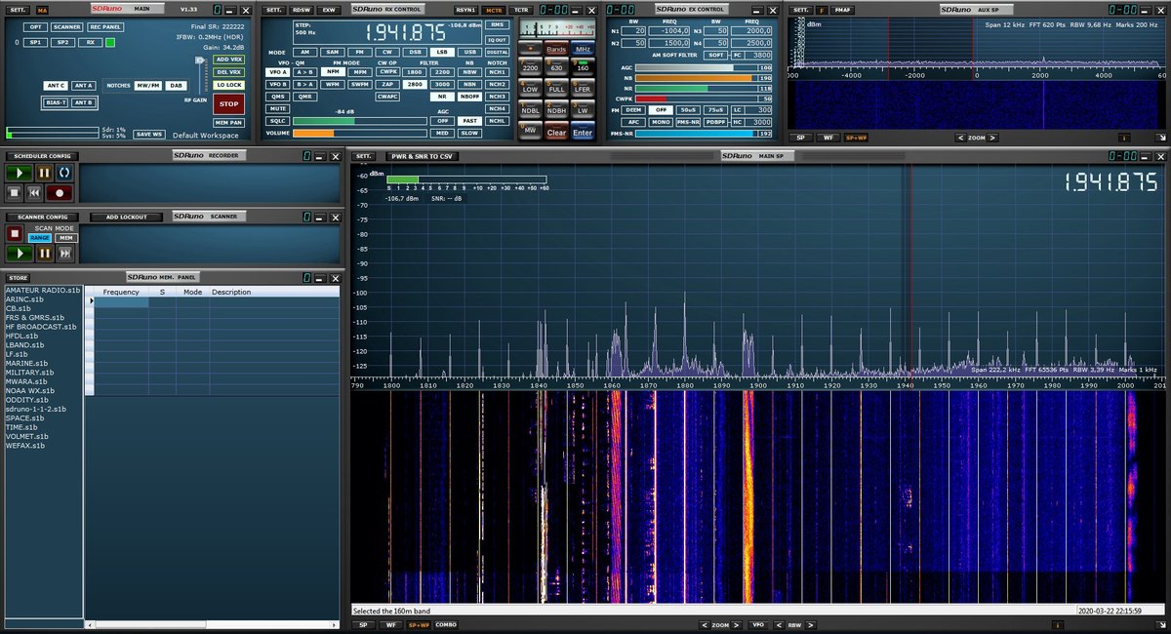
Task: Toggle loop playback in the Recorder panel
Action: 64,173
